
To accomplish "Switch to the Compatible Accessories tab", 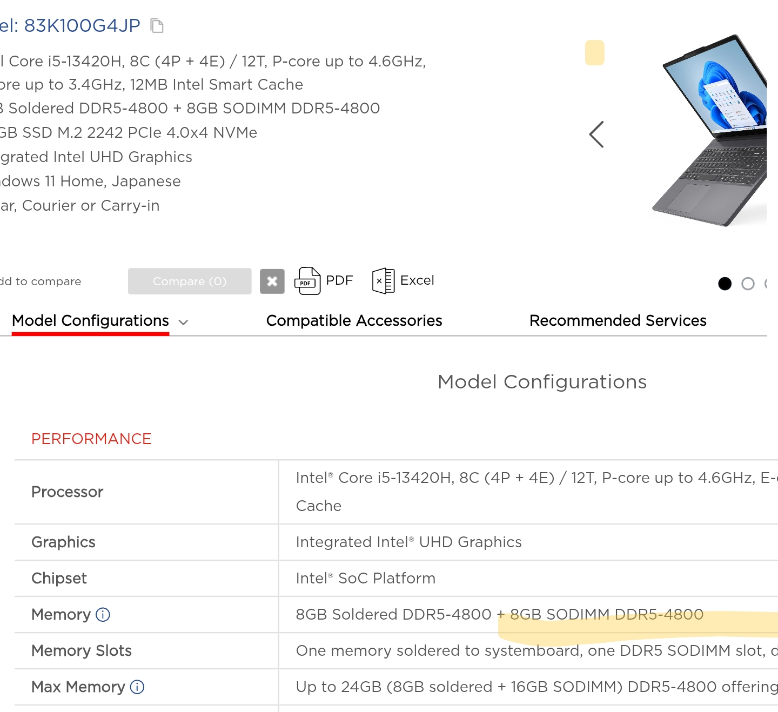I will click(354, 321).
